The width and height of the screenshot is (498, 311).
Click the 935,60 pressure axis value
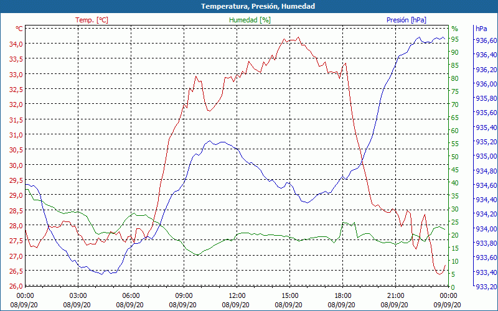(486, 113)
